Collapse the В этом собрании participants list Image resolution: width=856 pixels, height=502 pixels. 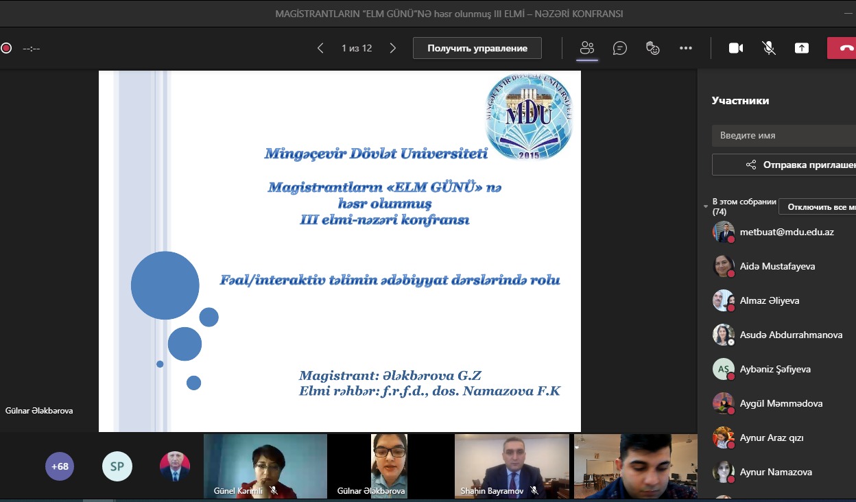tap(706, 206)
